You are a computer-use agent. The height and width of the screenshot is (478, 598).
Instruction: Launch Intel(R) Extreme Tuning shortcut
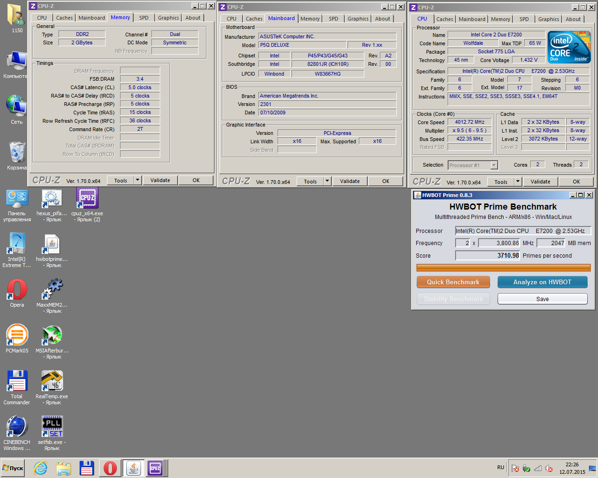[x=17, y=251]
